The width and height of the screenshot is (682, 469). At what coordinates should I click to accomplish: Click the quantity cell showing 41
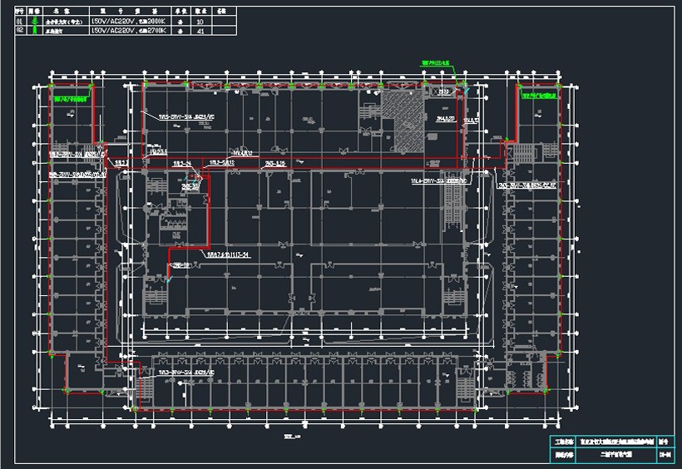pos(200,31)
